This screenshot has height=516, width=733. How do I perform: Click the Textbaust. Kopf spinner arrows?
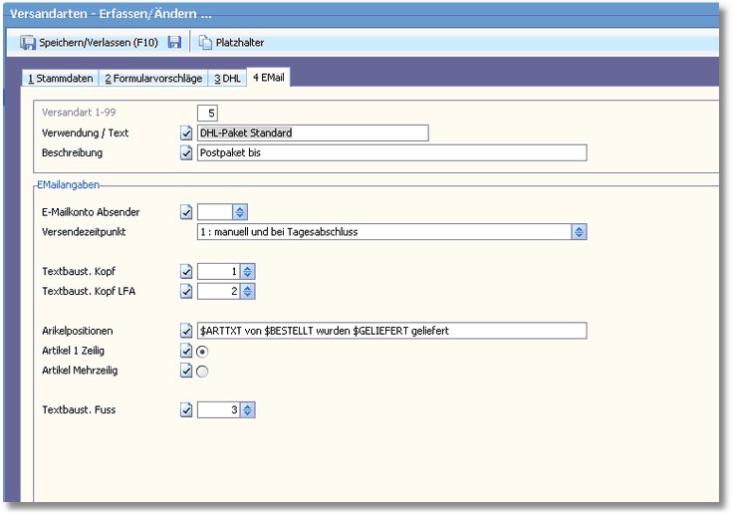coord(248,271)
